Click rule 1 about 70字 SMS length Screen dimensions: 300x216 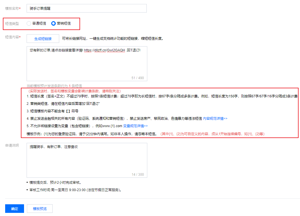click(162, 96)
